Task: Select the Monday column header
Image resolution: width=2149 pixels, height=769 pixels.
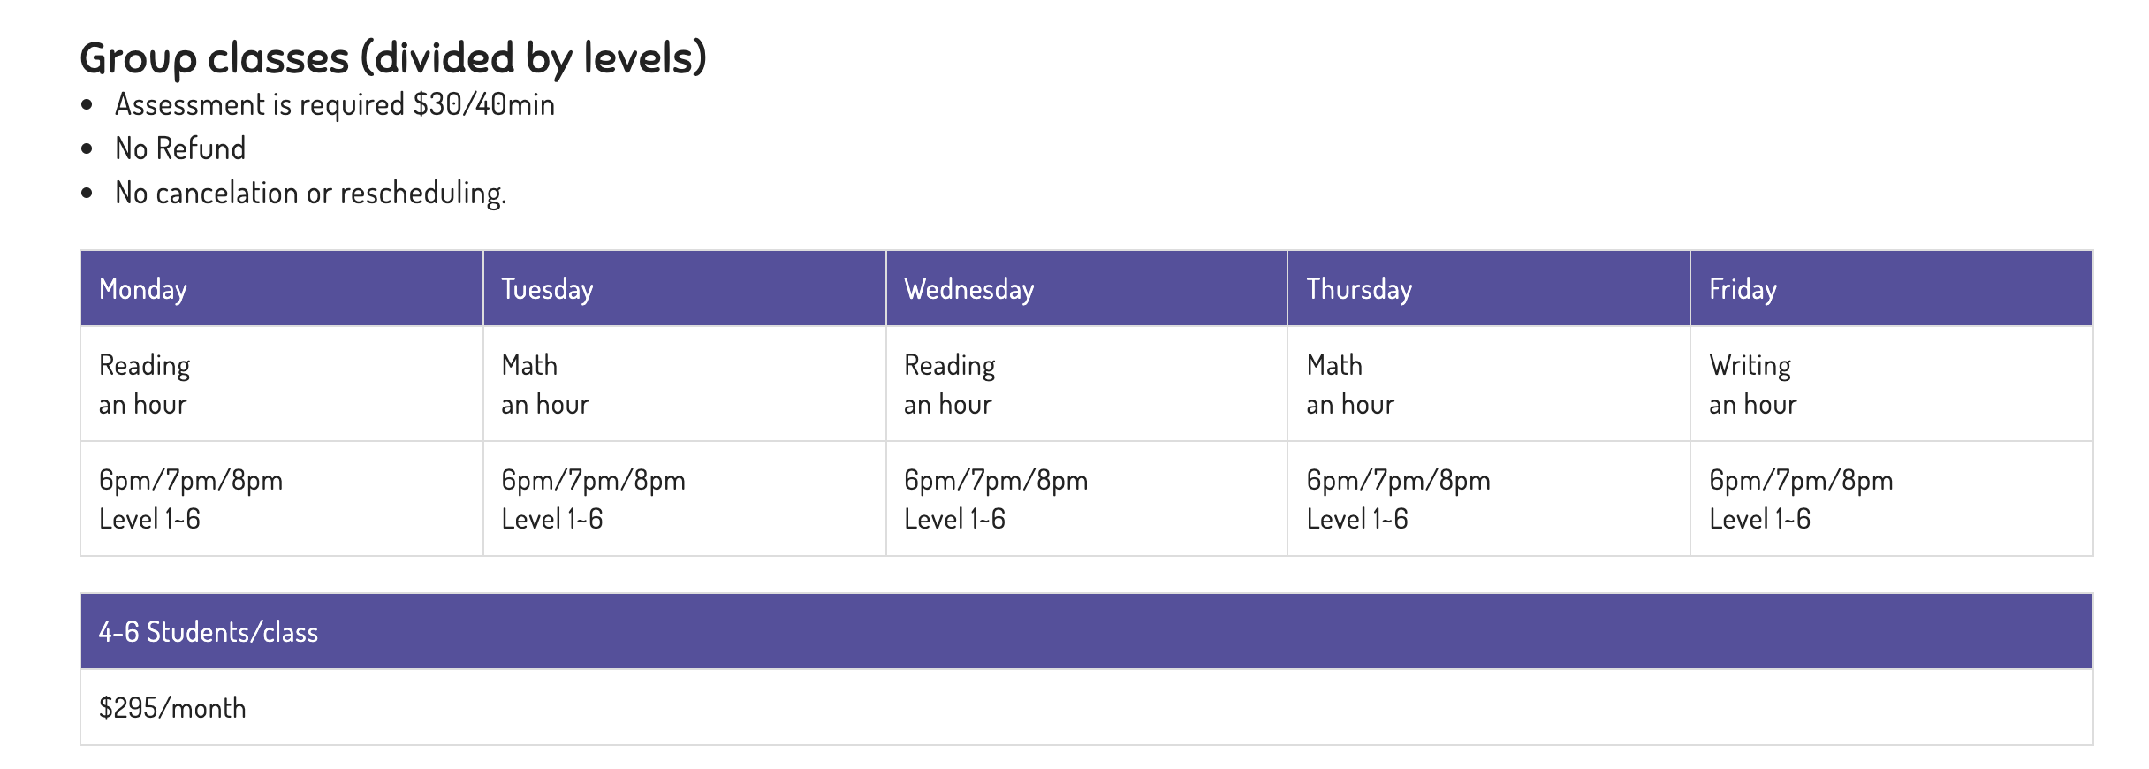Action: tap(282, 289)
